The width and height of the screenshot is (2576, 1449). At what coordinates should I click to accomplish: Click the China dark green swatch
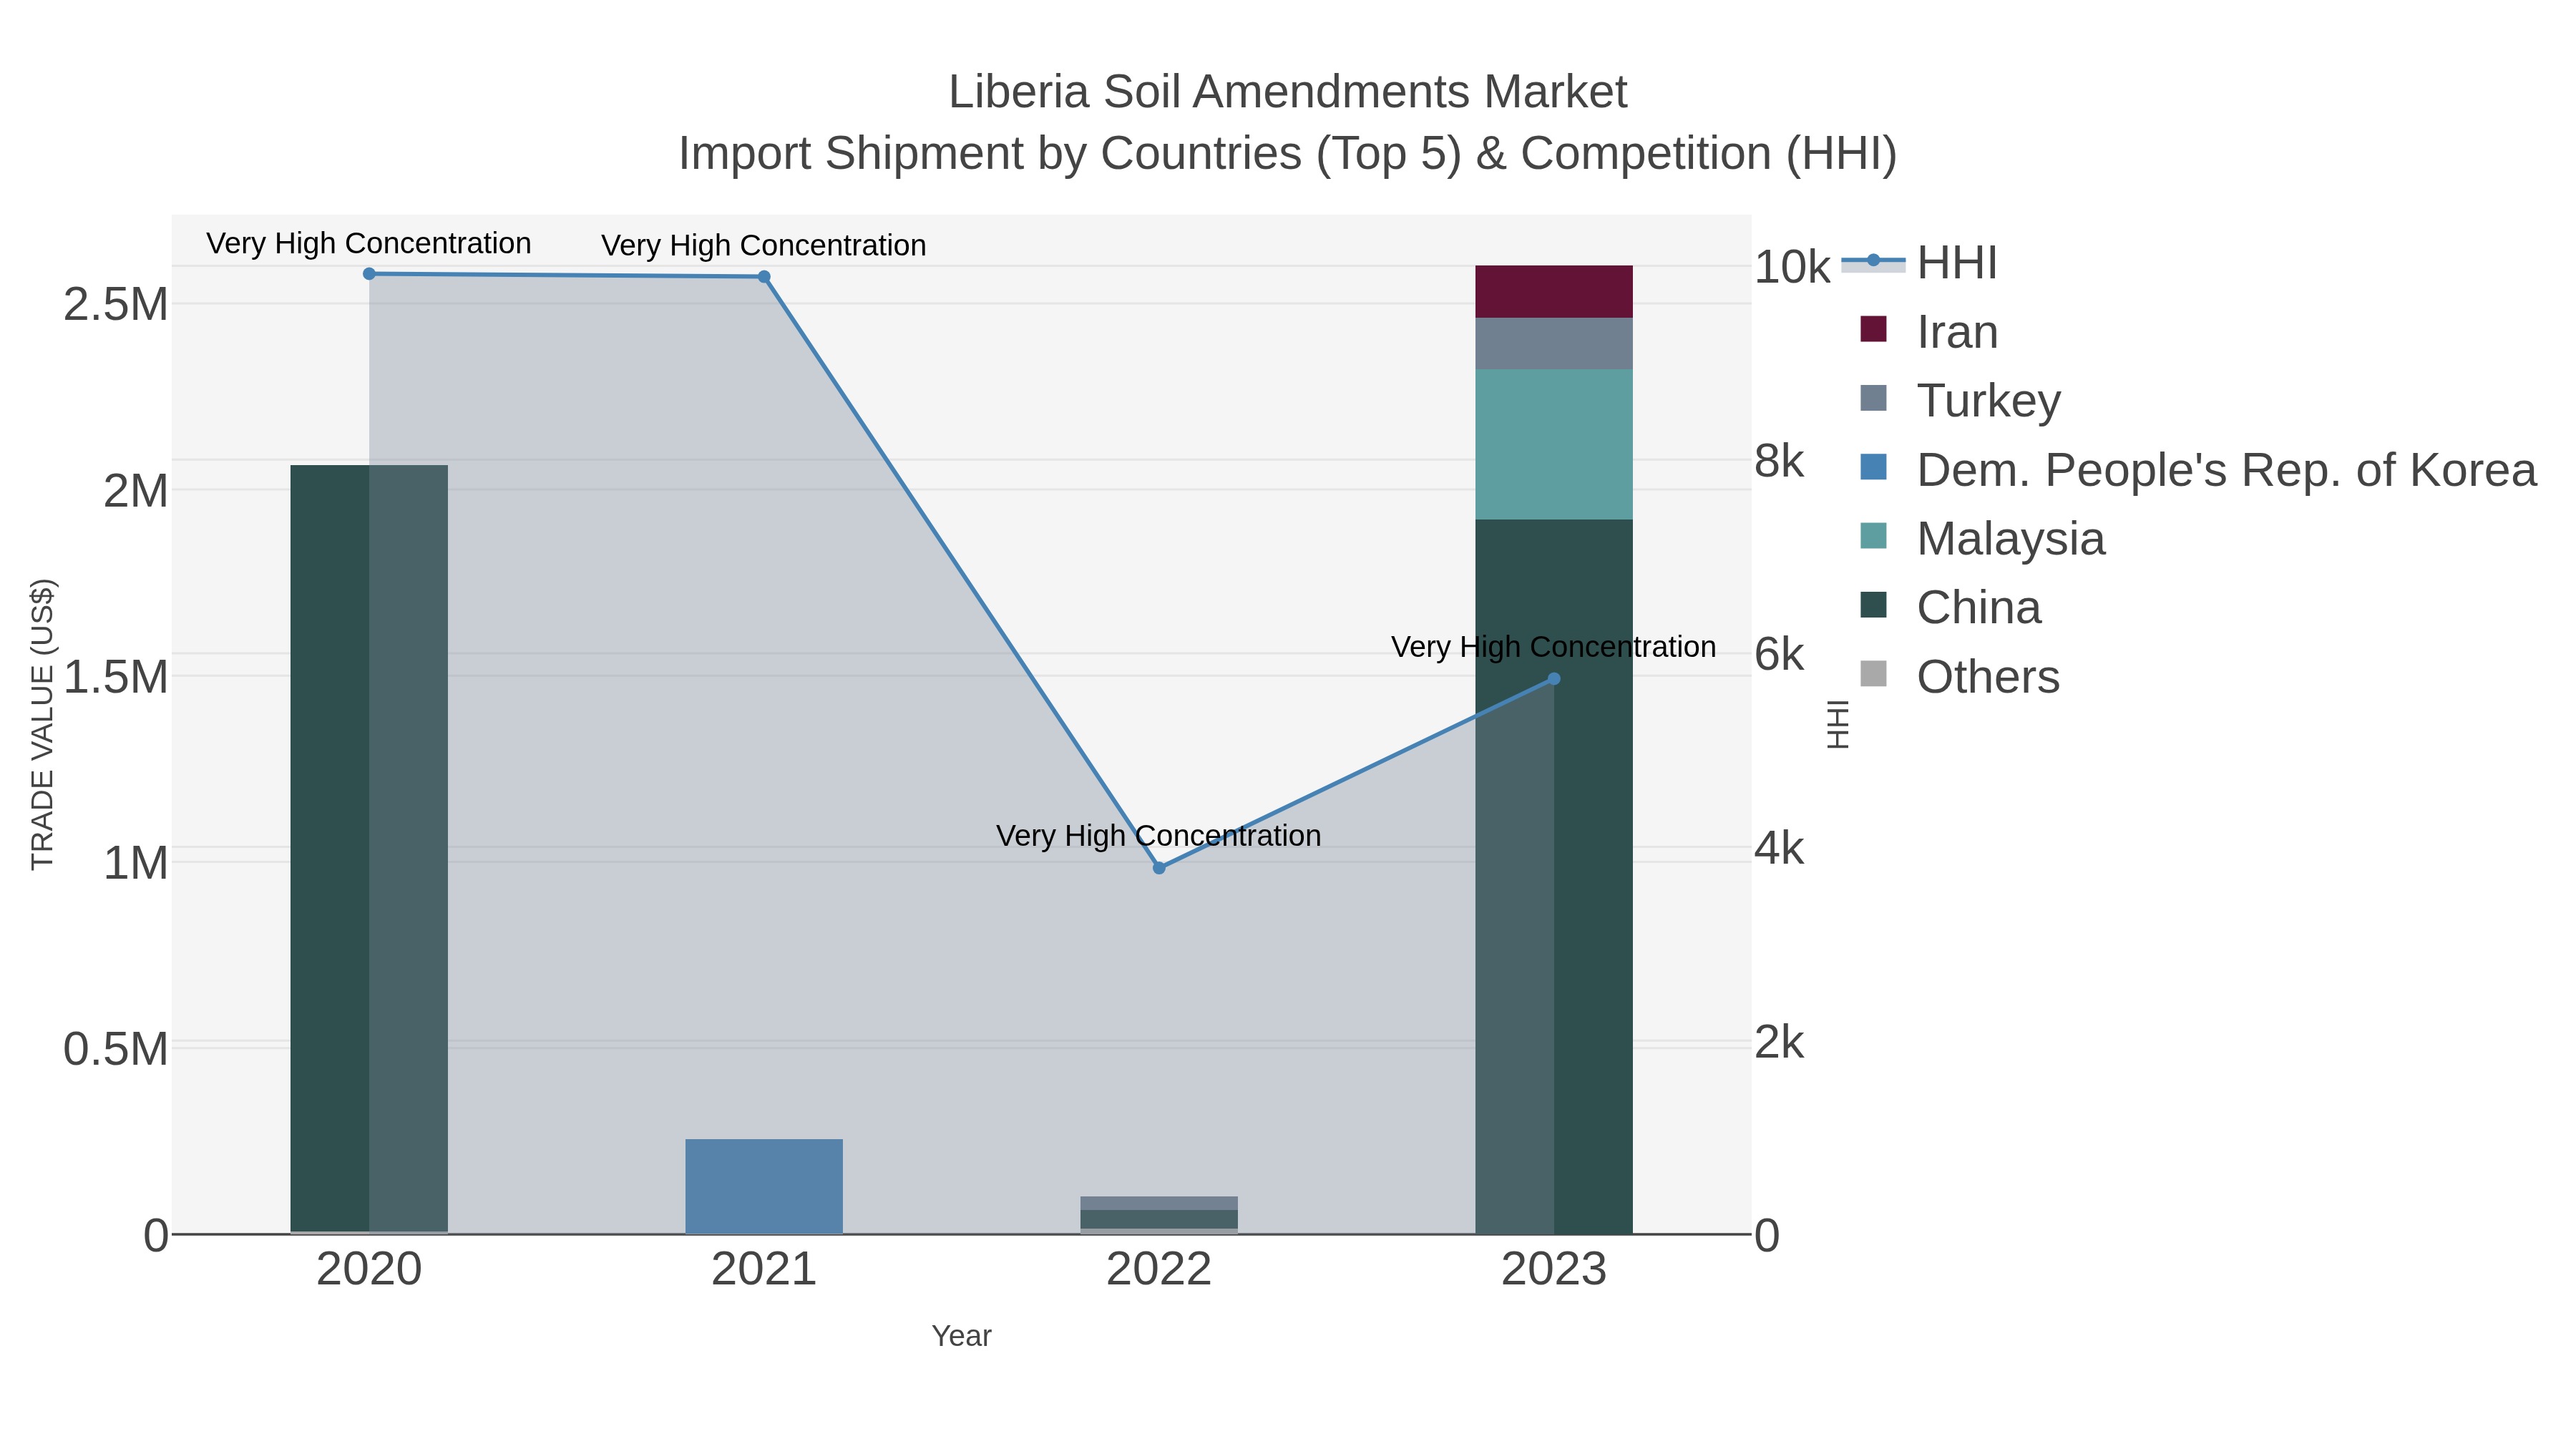1873,605
